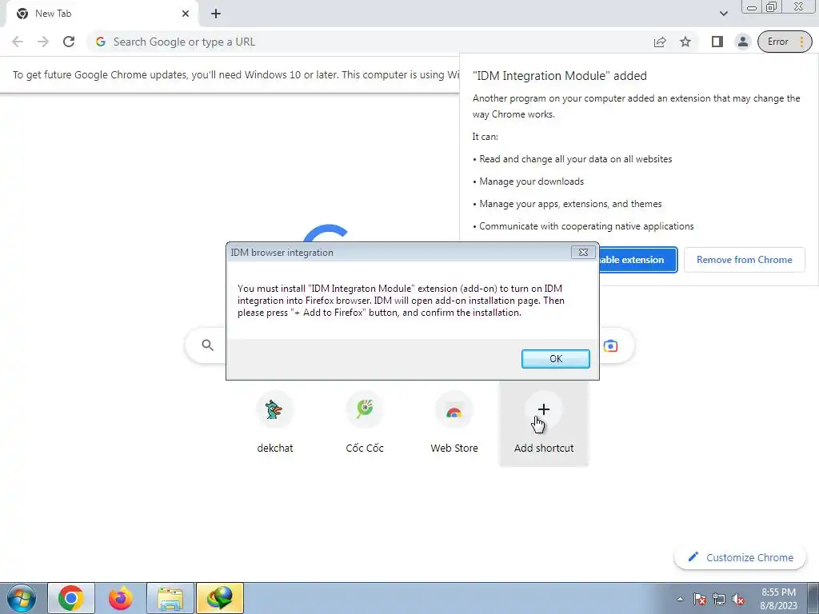Image resolution: width=819 pixels, height=614 pixels.
Task: Share this page via share icon
Action: coord(660,42)
